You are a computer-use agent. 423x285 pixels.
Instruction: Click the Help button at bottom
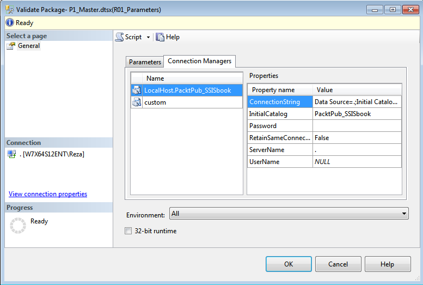(387, 264)
